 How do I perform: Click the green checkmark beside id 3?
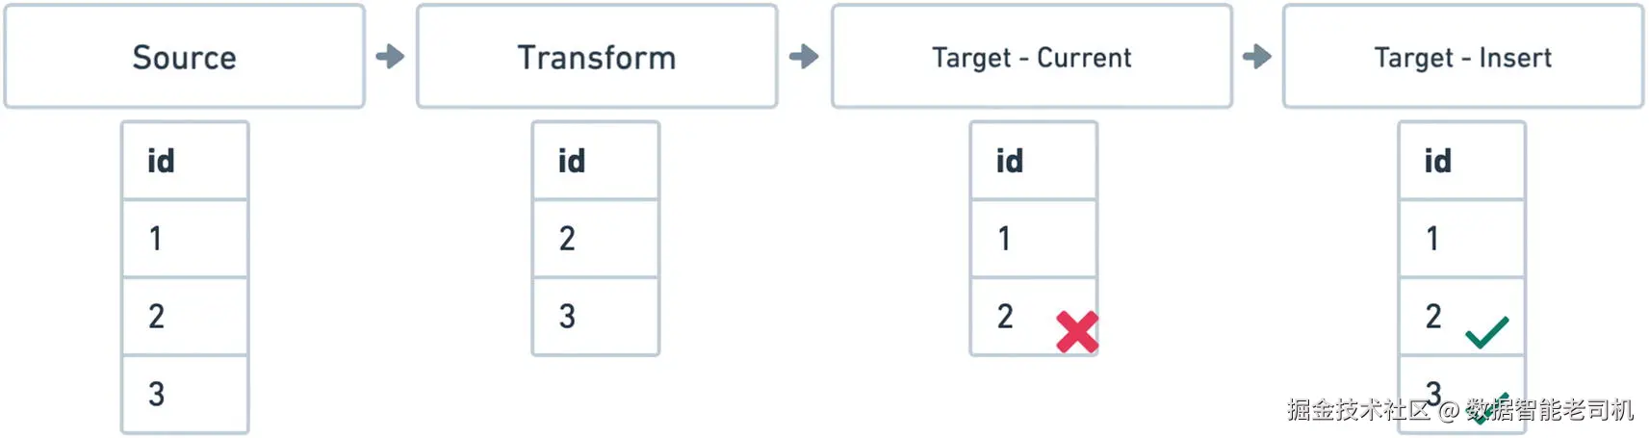[x=1488, y=407]
